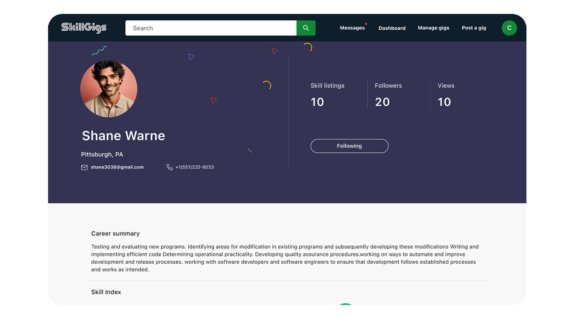Screen dimensions: 574x318
Task: Click the Shane Warne profile name
Action: (x=123, y=136)
